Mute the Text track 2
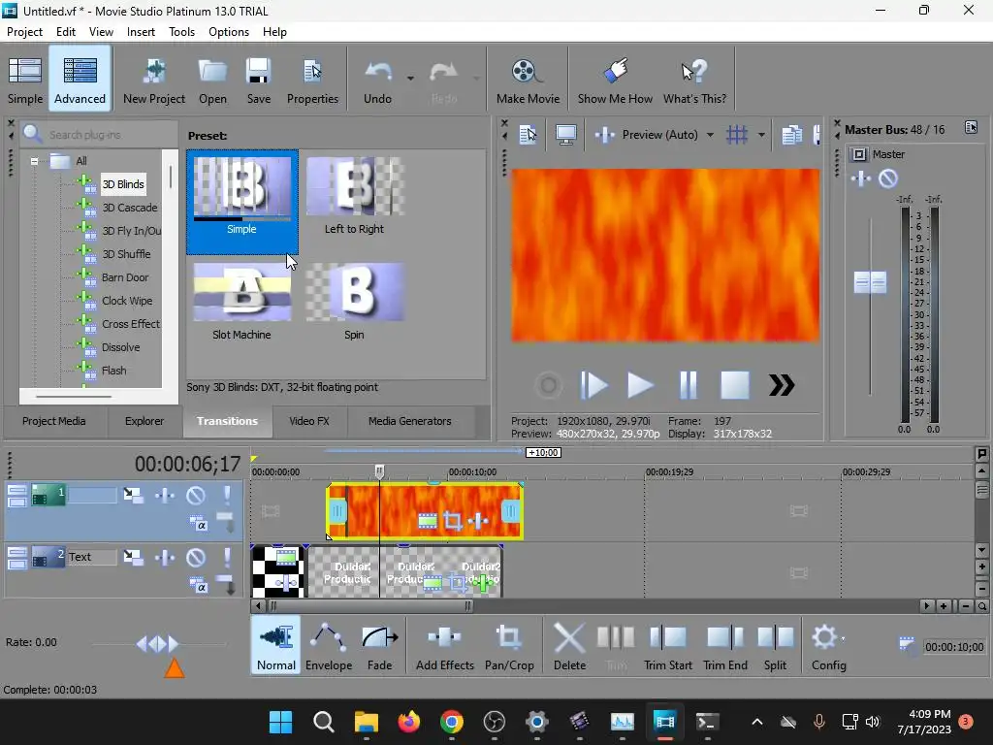993x745 pixels. pos(195,557)
